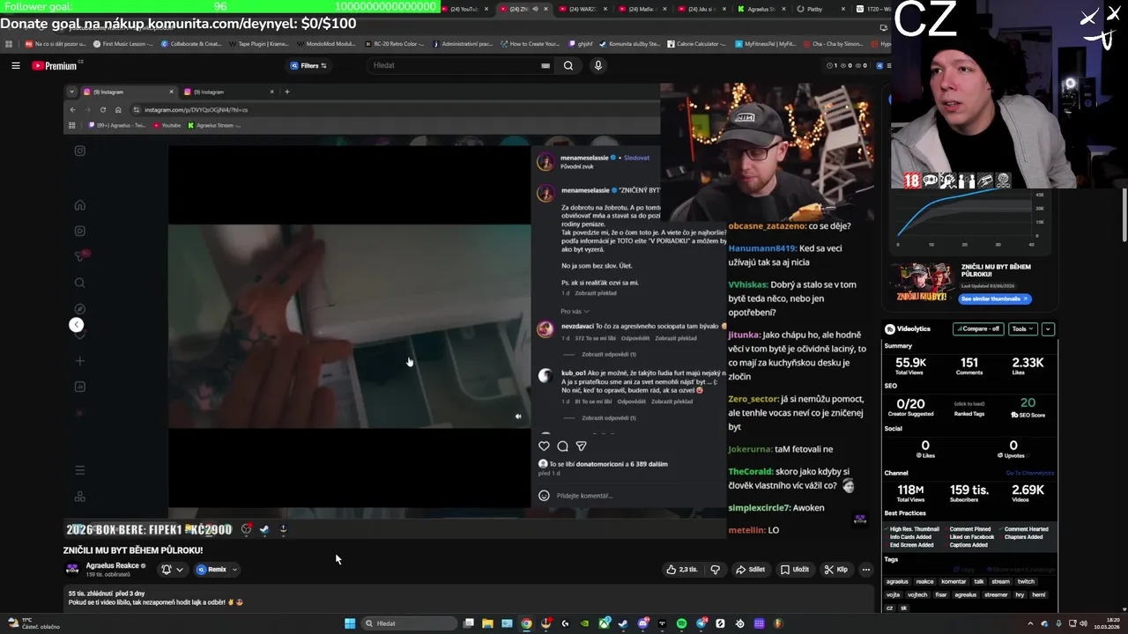Open Google Chrome from the taskbar

(526, 623)
